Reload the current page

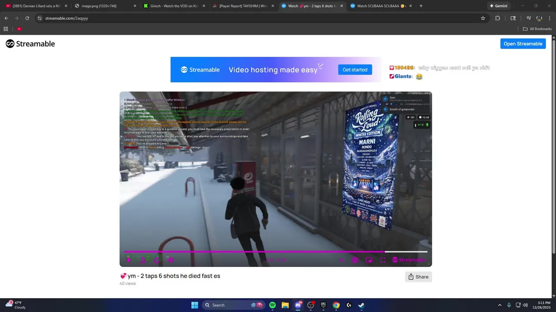(27, 18)
